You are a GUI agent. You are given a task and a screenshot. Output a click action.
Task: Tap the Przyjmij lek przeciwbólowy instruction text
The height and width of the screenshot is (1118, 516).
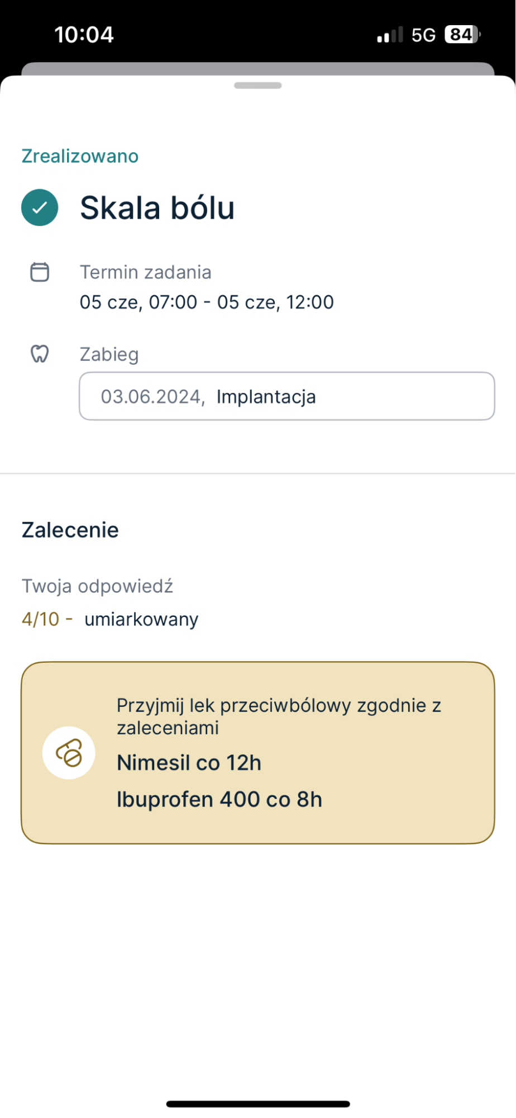279,716
